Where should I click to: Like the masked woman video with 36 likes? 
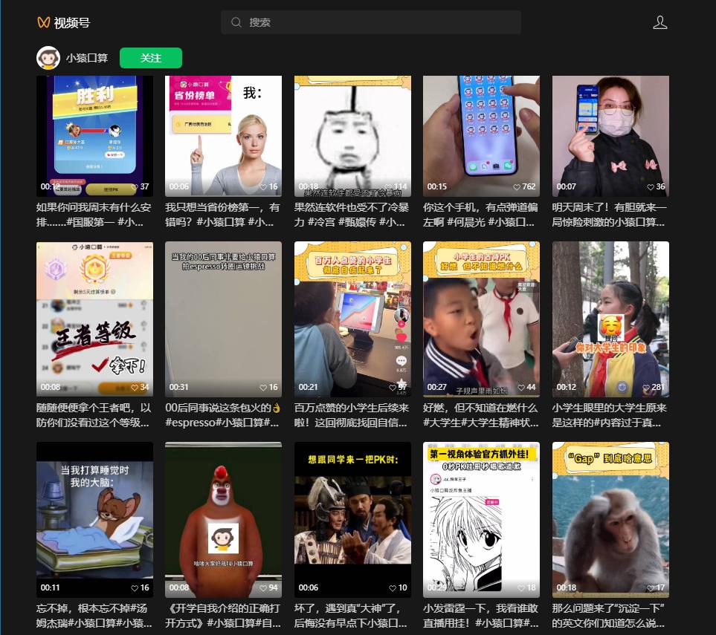[x=651, y=186]
